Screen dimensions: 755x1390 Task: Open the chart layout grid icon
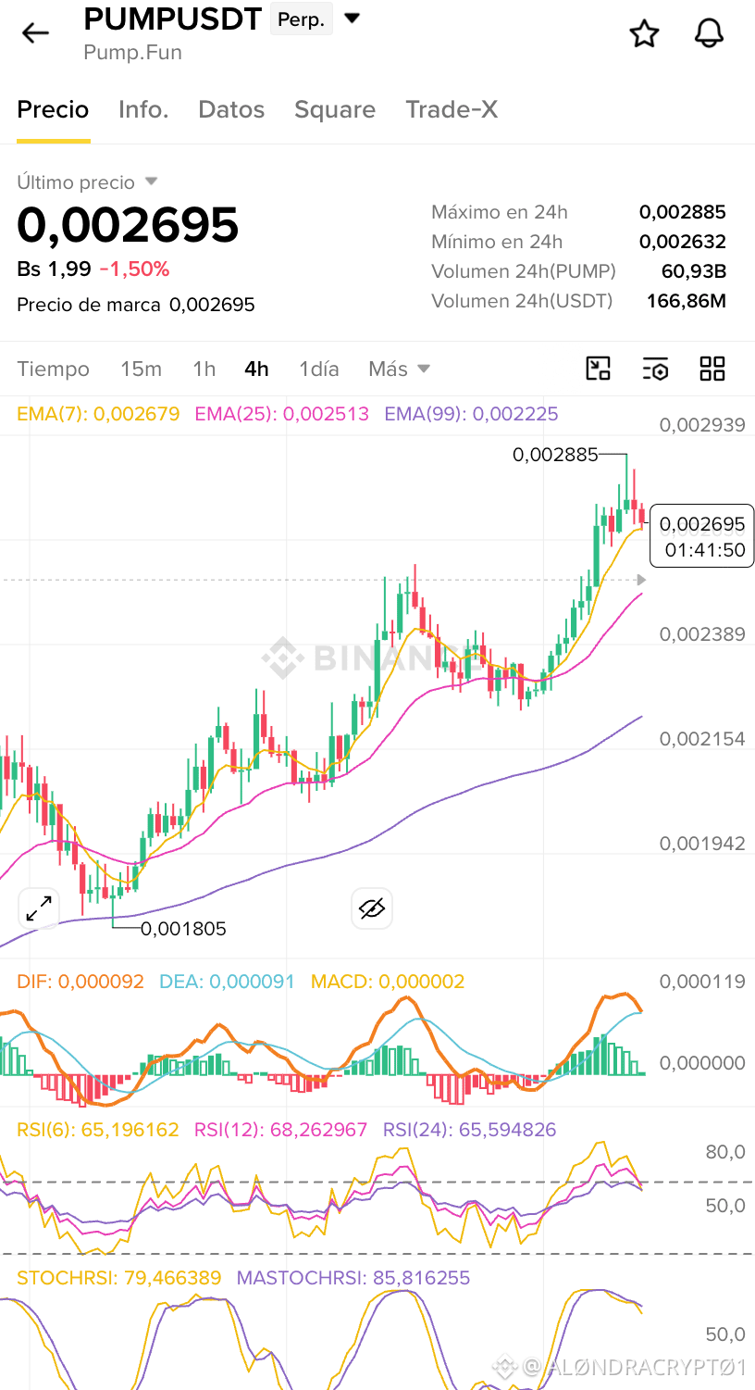coord(712,369)
